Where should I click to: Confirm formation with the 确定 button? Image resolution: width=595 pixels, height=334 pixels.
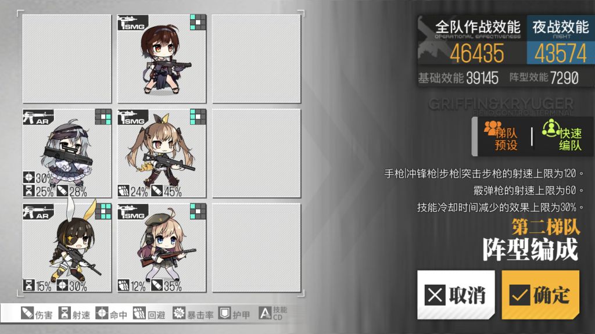540,295
